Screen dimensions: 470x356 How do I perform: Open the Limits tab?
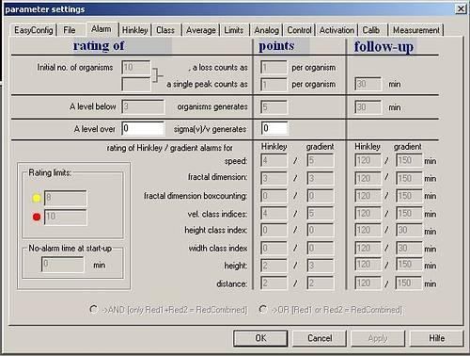[234, 30]
